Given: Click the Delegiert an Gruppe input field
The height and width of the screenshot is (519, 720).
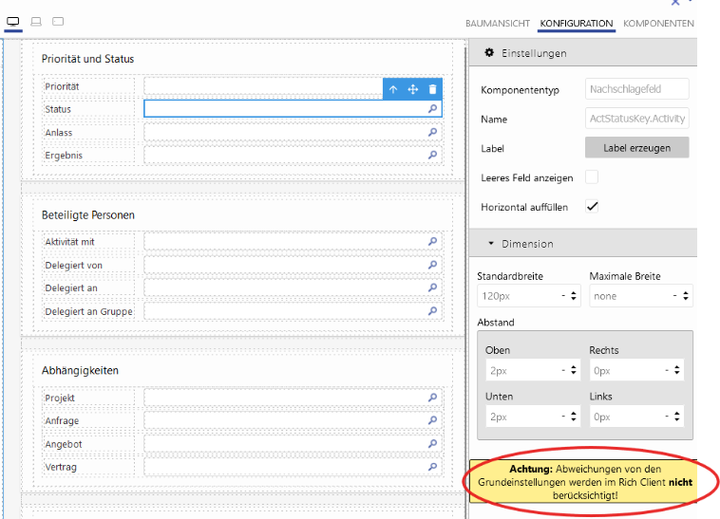Looking at the screenshot, I should click(x=285, y=311).
